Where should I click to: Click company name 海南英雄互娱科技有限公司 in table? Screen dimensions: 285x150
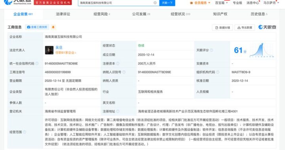(x=63, y=37)
